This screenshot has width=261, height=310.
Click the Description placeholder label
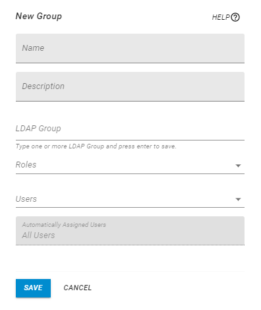(x=43, y=86)
